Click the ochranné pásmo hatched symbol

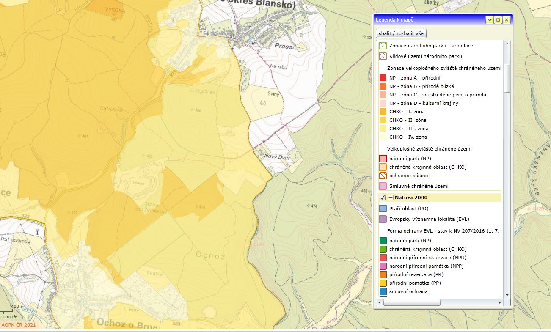[383, 176]
